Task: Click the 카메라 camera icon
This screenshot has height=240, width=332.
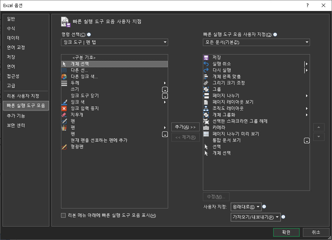Action: coord(206,127)
